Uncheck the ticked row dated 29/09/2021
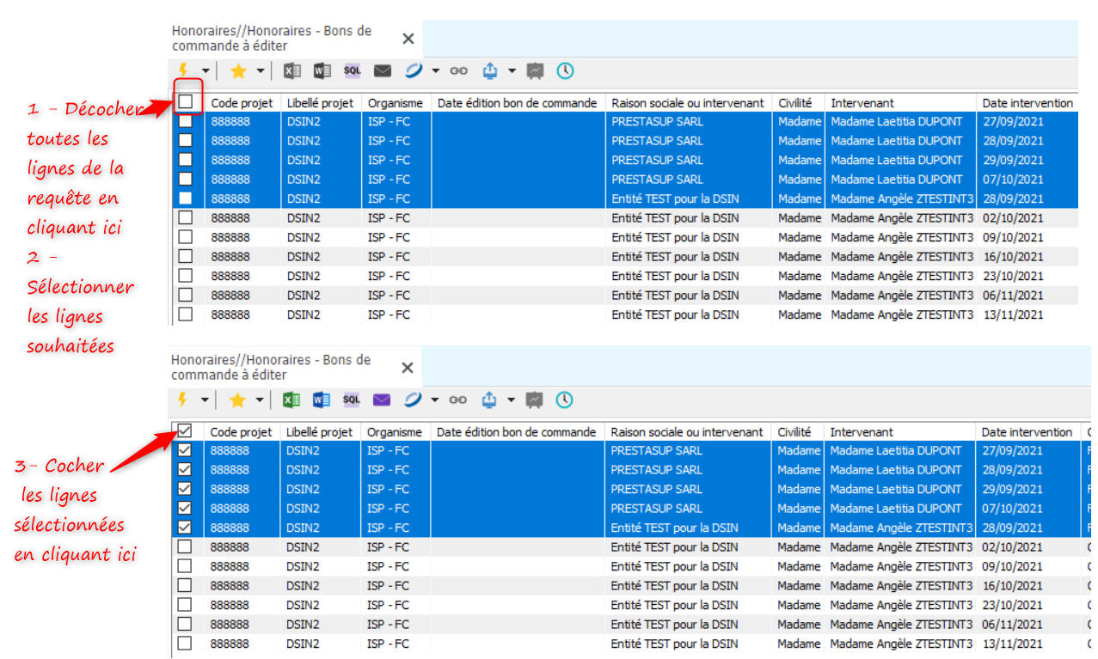Viewport: 1098px width, 659px height. click(x=185, y=489)
